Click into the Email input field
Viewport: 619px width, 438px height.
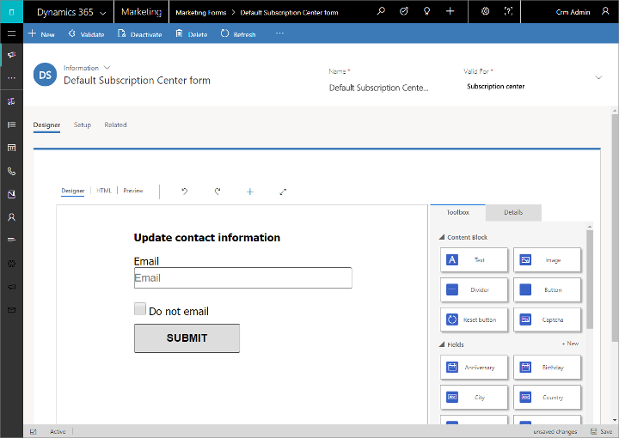(x=242, y=278)
